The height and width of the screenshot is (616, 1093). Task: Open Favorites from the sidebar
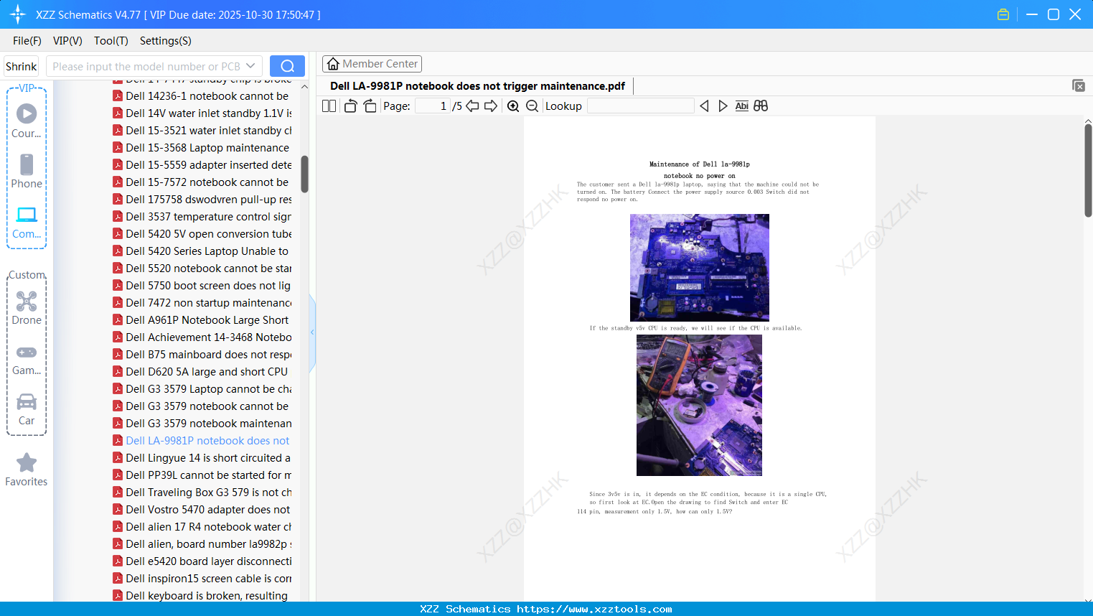click(27, 470)
